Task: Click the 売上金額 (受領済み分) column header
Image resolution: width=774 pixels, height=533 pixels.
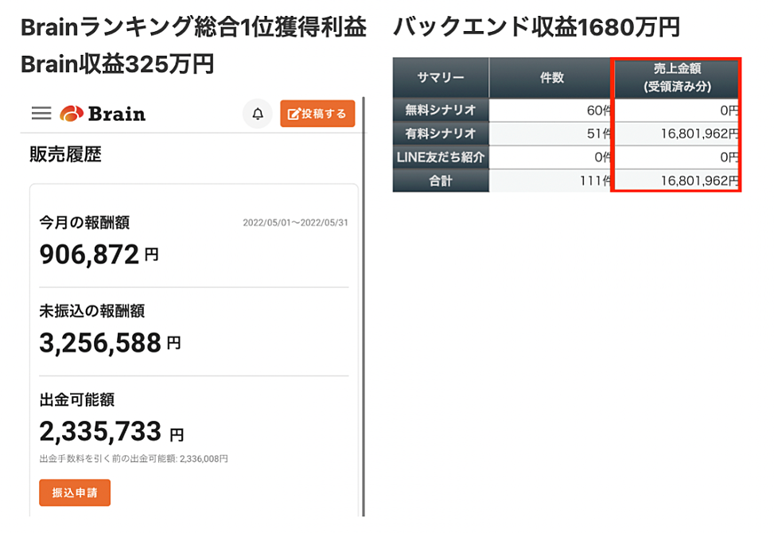Action: tap(677, 78)
